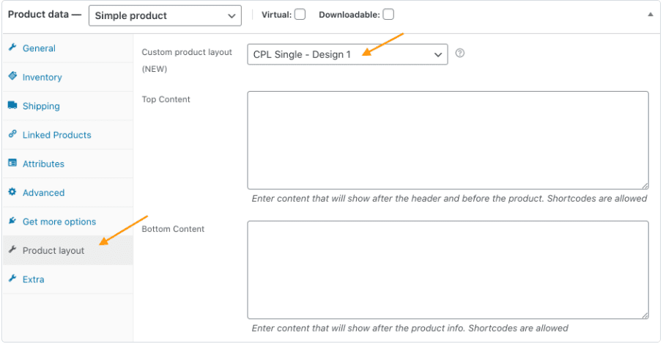Click inside the Top Content textarea
663x344 pixels.
click(448, 139)
